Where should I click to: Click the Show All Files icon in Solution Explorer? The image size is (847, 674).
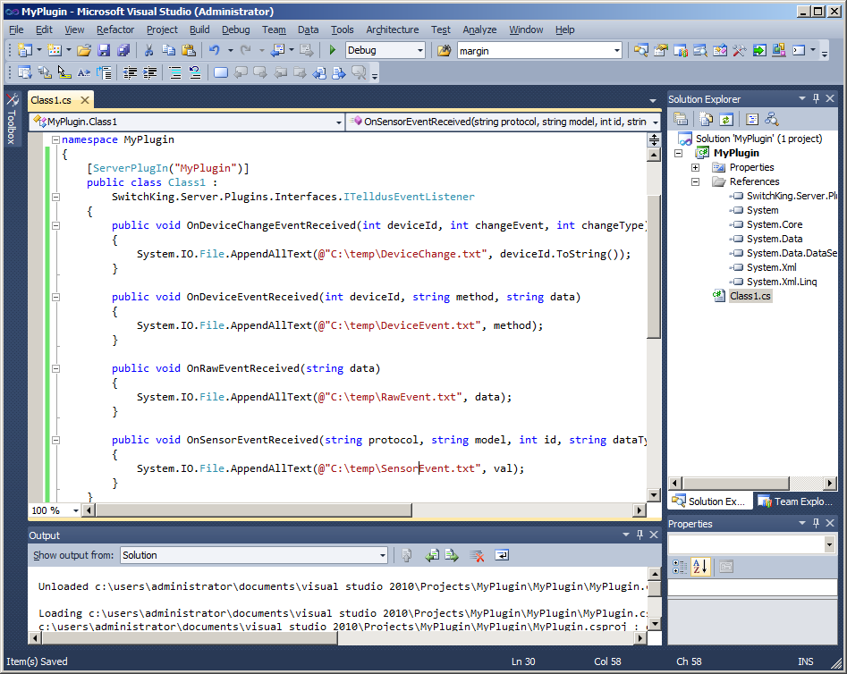[x=706, y=119]
